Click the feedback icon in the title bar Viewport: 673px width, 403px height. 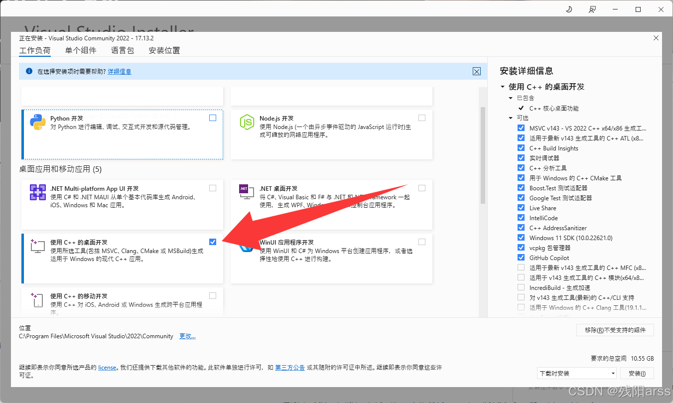[592, 9]
